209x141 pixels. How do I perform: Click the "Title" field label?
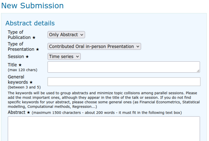pyautogui.click(x=13, y=65)
